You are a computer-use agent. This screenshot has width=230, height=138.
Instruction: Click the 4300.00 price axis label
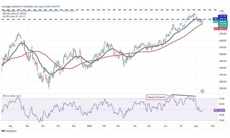click(x=223, y=34)
